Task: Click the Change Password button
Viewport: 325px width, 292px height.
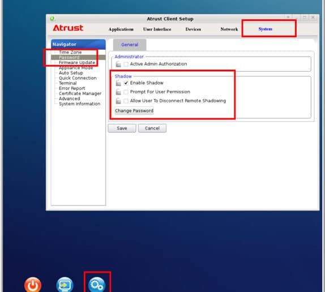Action: pyautogui.click(x=134, y=110)
